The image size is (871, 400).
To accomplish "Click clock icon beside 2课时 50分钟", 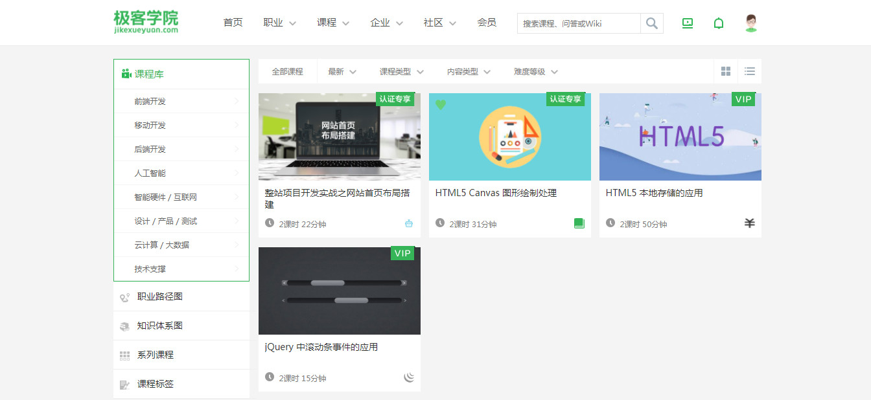I will 610,223.
